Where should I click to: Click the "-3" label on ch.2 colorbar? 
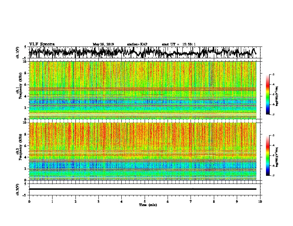(273, 136)
